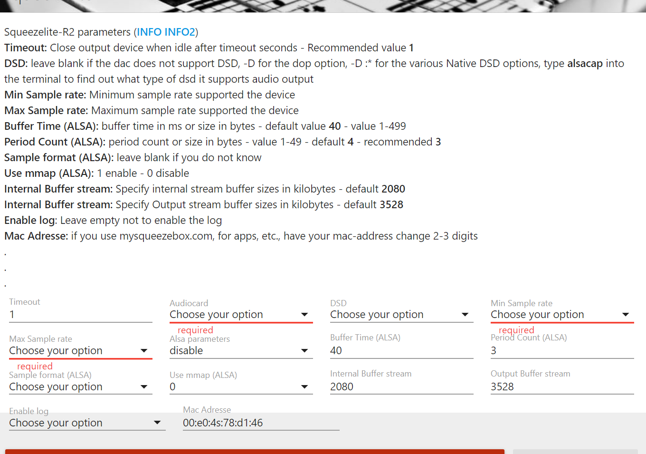Open the Min Sample rate dropdown
The image size is (646, 454).
pos(562,315)
